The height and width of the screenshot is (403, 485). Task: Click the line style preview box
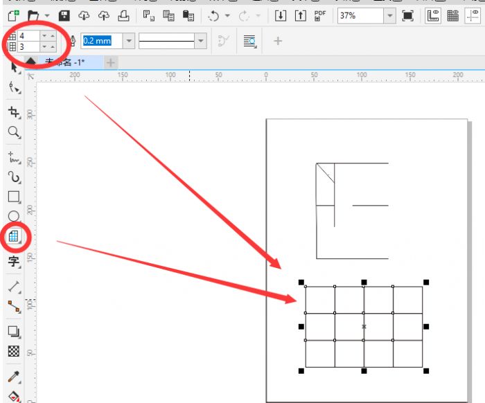pos(166,41)
